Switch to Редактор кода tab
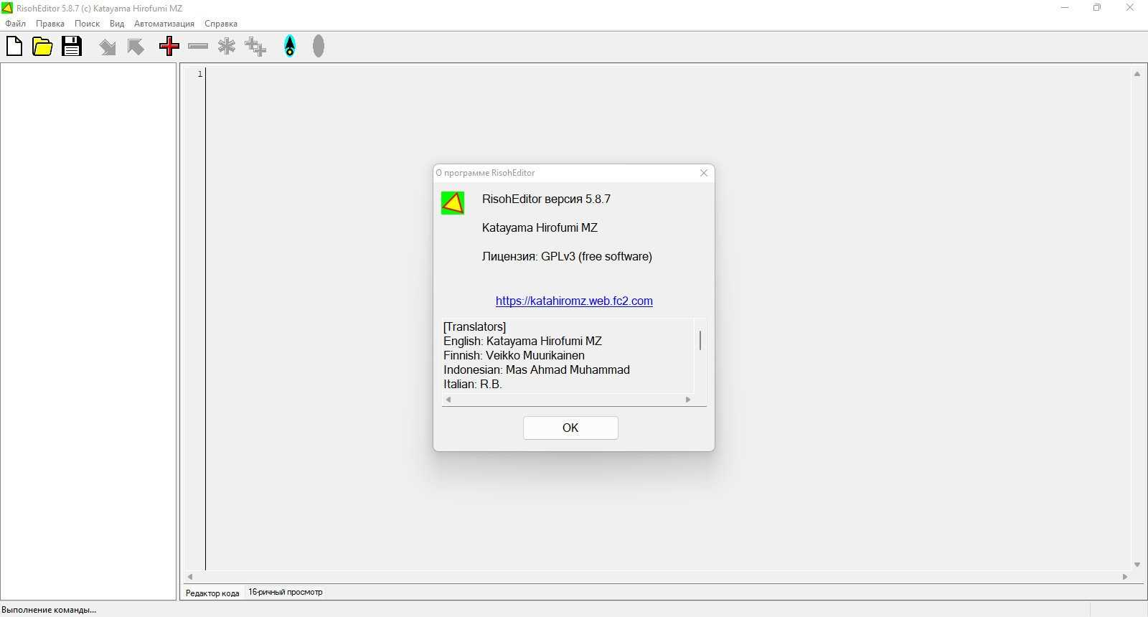1148x617 pixels. coord(212,593)
